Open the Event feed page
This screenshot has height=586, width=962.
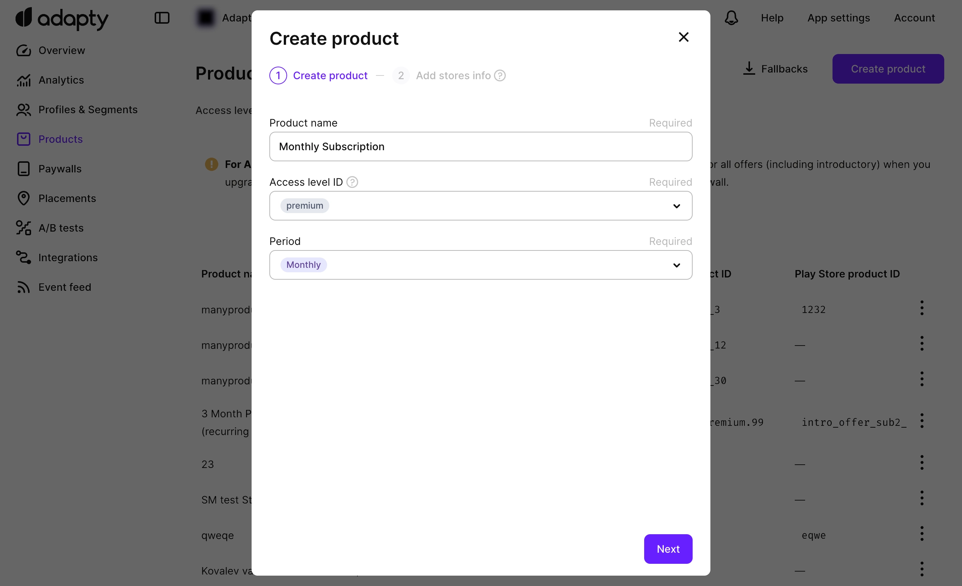click(x=64, y=287)
